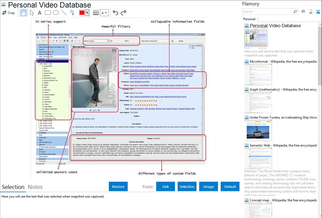Paste the Selection button

tap(187, 187)
